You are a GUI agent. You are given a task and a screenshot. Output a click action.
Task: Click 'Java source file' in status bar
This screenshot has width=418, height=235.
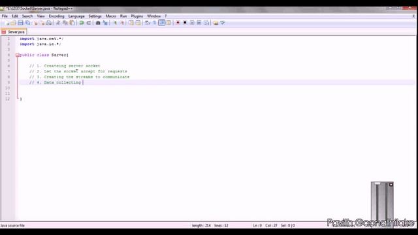click(x=12, y=225)
